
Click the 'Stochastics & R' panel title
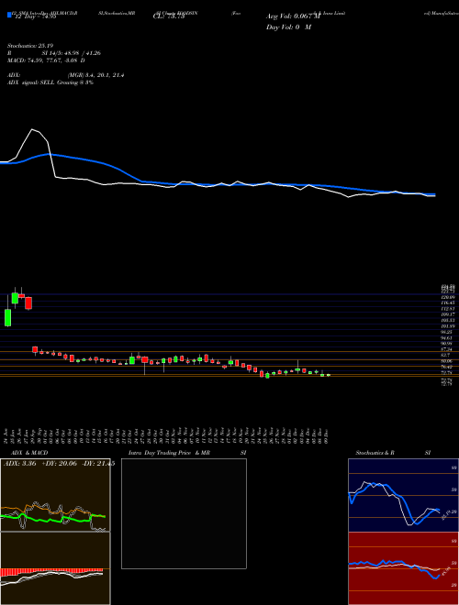tap(375, 453)
